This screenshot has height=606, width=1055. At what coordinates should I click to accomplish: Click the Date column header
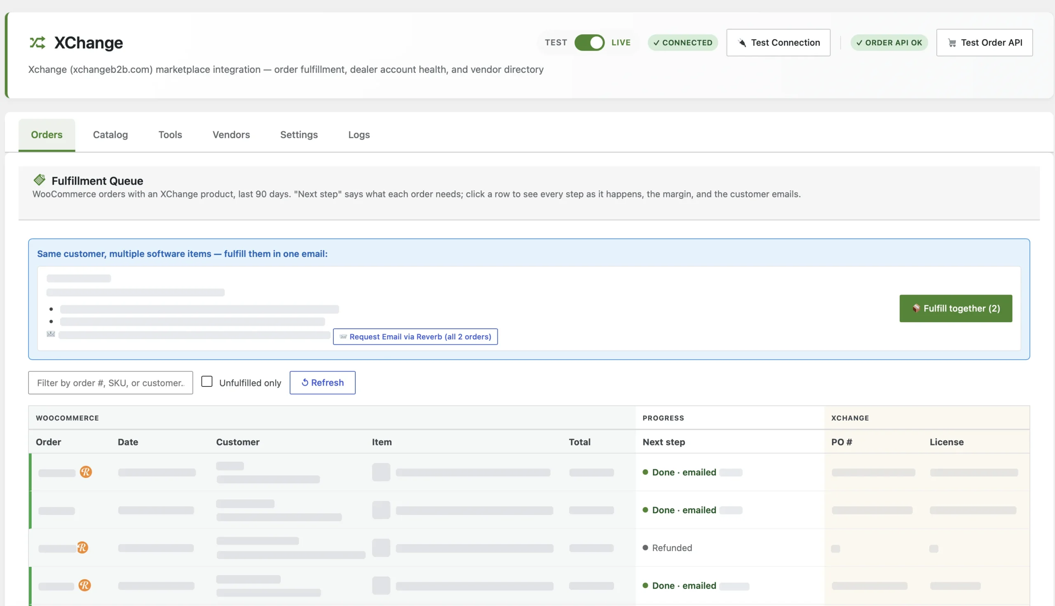point(128,442)
